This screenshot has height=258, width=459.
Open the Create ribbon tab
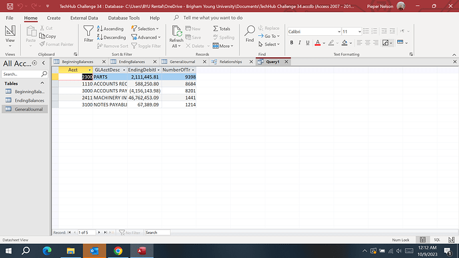pos(54,18)
